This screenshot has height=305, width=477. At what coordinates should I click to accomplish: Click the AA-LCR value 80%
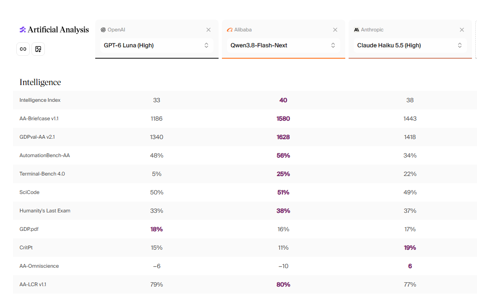(283, 284)
